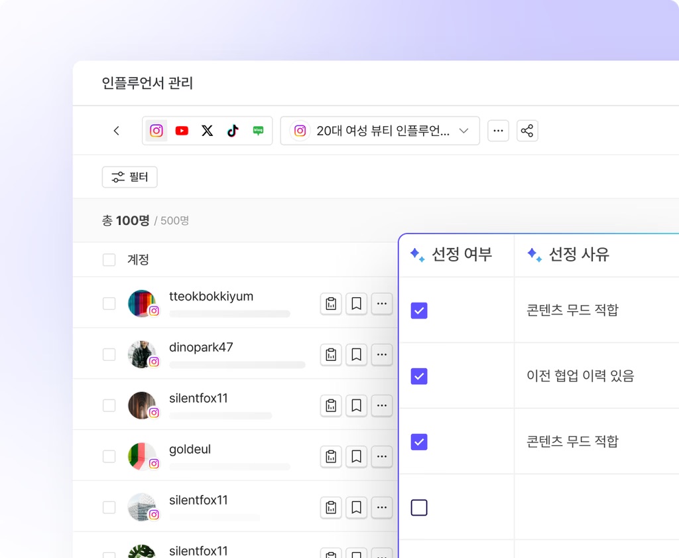679x558 pixels.
Task: Click the 인플루언서 관리 page title
Action: click(x=147, y=83)
